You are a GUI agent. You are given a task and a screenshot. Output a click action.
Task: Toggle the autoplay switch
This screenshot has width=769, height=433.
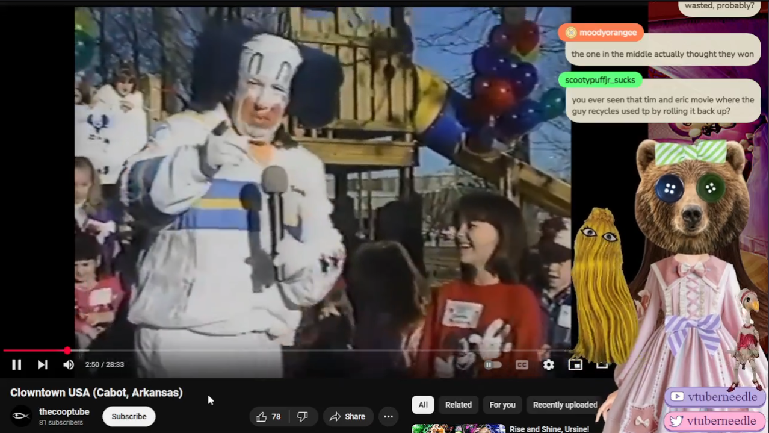[493, 364]
